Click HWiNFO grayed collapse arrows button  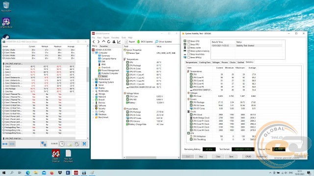pyautogui.click(x=12, y=144)
